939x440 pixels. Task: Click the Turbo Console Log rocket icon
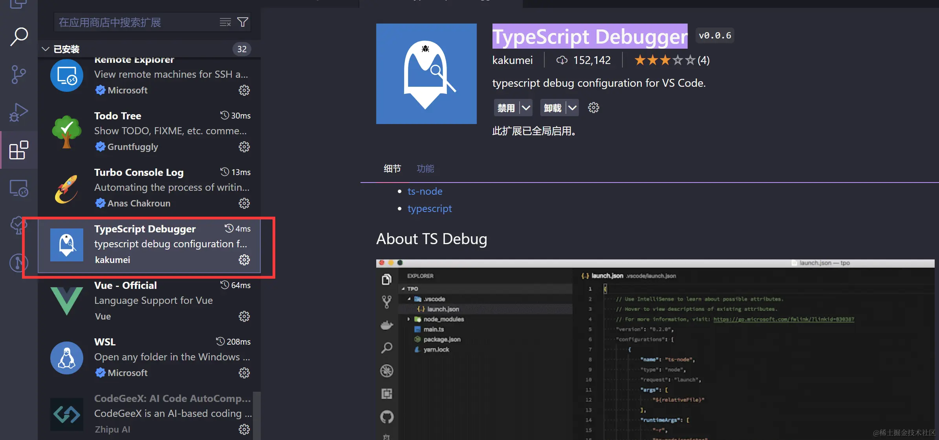(67, 189)
